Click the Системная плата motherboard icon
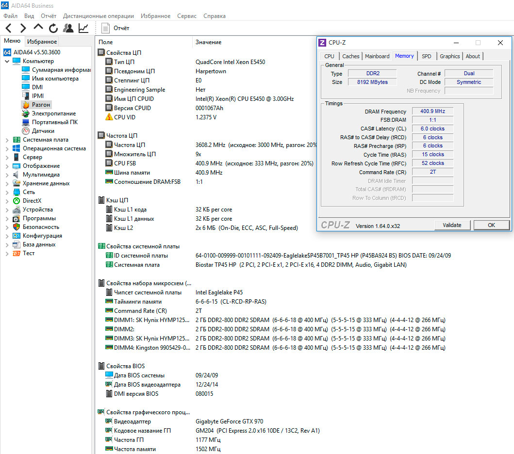514x454 pixels. point(17,140)
